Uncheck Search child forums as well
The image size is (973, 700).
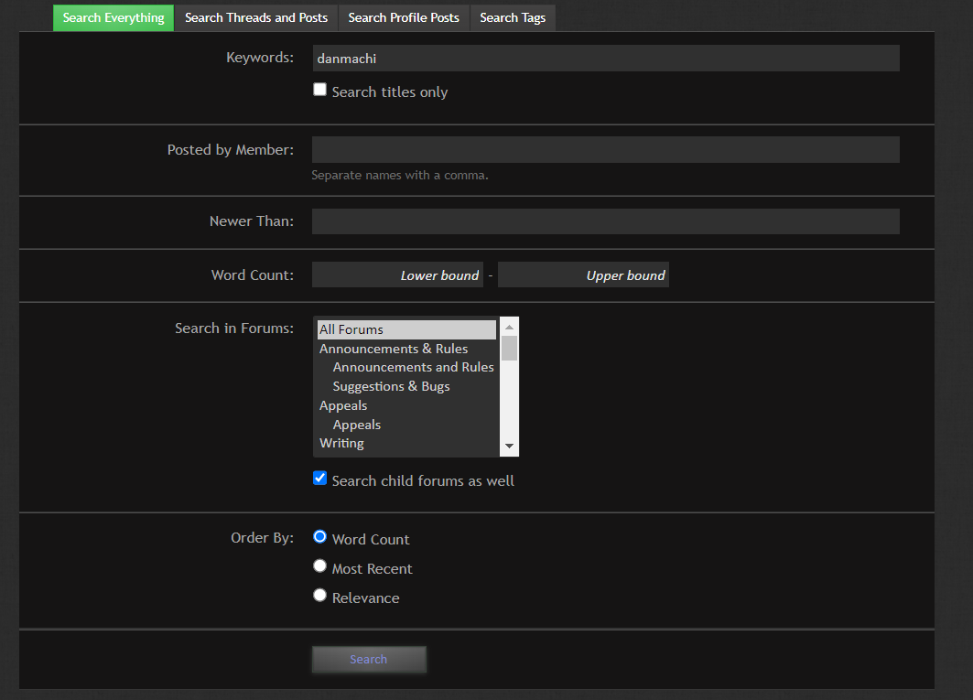pyautogui.click(x=320, y=478)
